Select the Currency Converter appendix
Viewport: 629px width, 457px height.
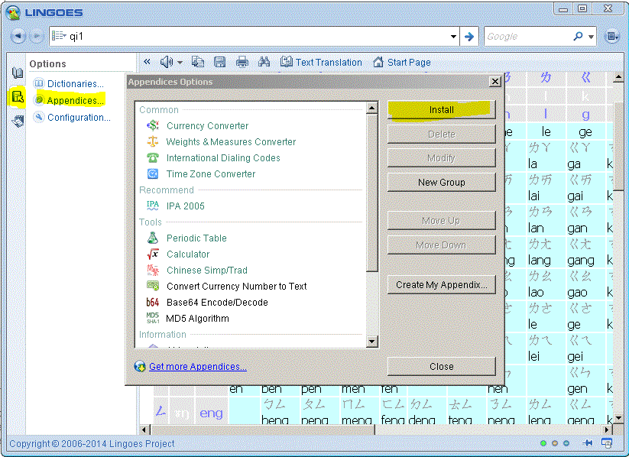click(207, 125)
